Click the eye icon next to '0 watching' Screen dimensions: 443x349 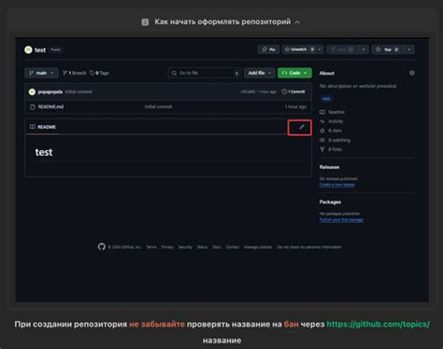point(322,140)
